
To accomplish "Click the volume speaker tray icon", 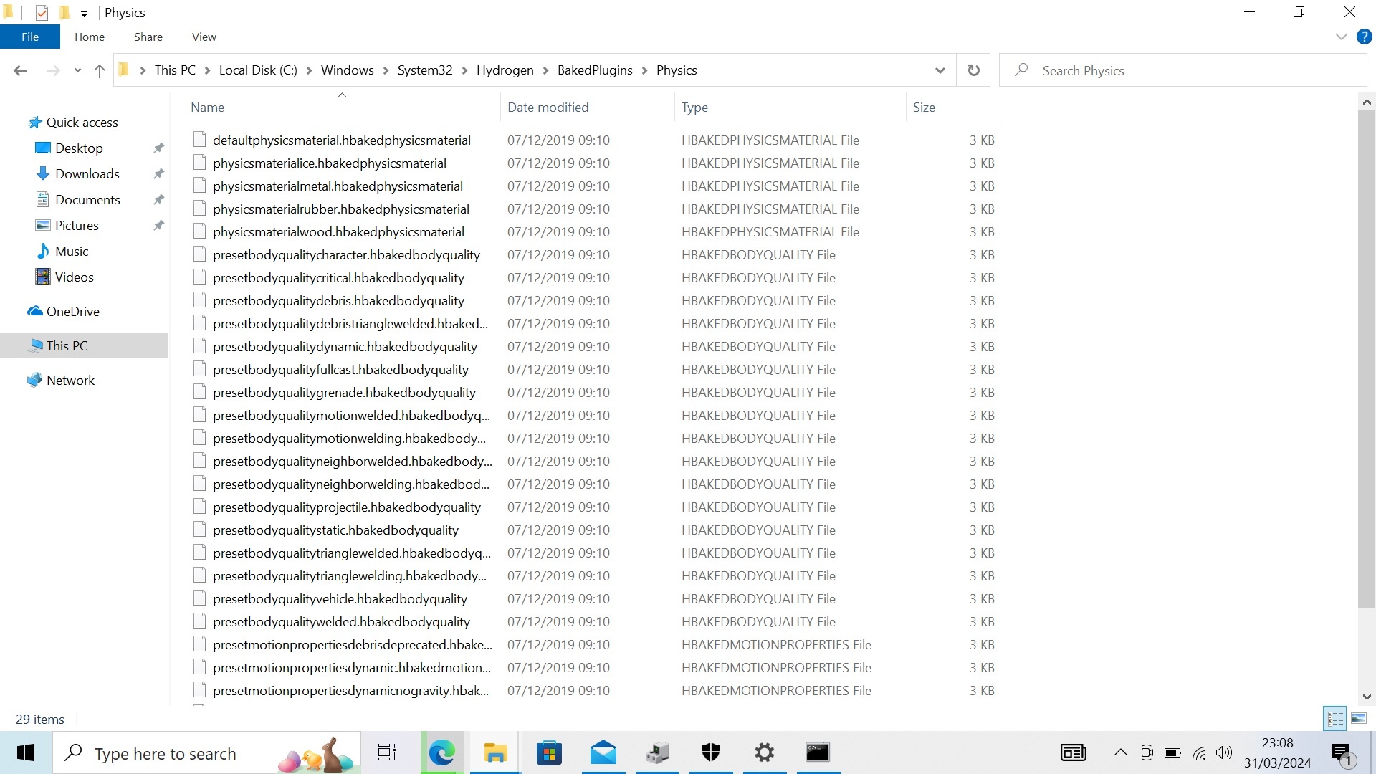I will [x=1224, y=752].
